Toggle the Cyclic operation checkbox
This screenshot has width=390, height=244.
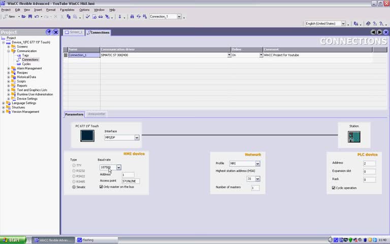click(334, 188)
